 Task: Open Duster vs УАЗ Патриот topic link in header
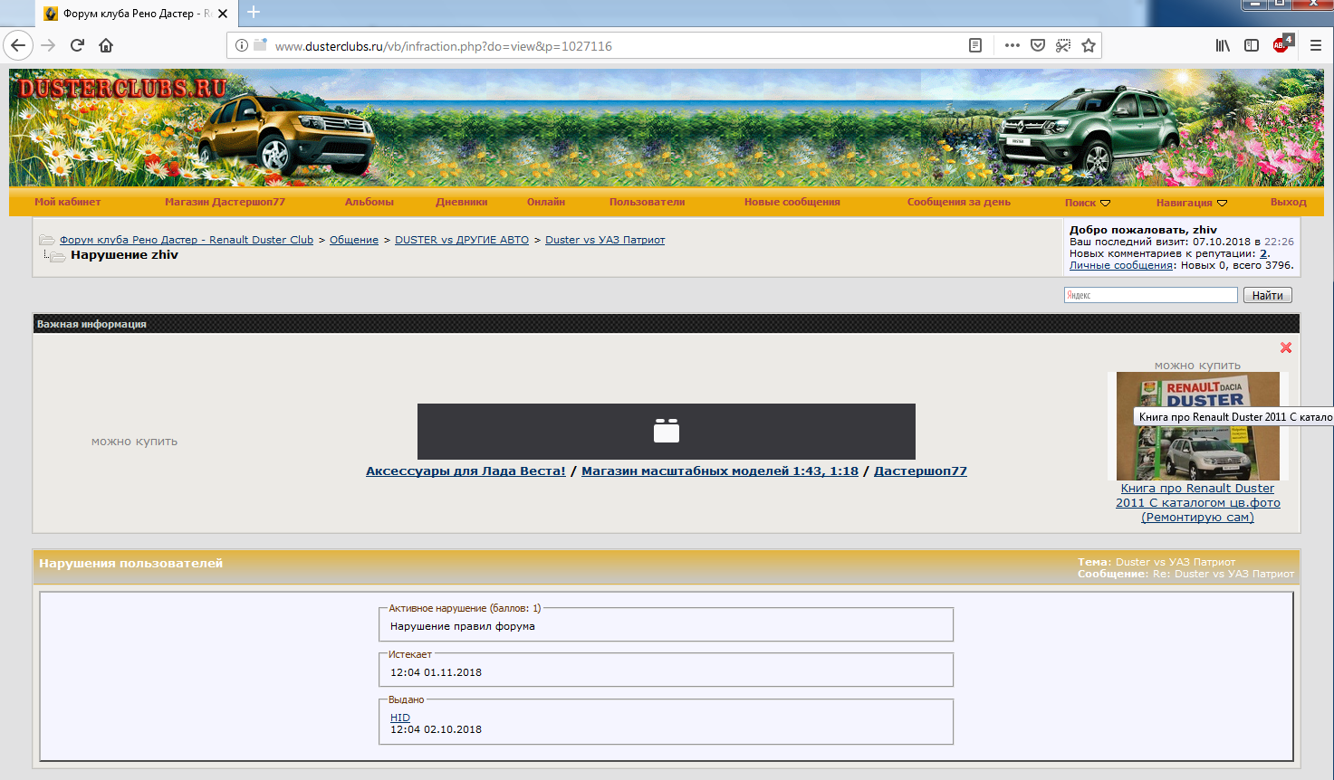[1176, 562]
